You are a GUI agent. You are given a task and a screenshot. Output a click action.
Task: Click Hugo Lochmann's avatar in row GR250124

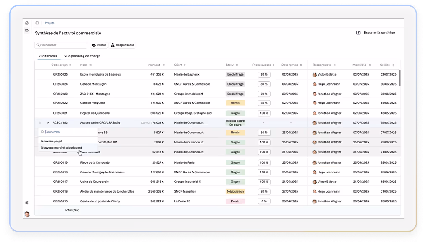[x=315, y=84]
